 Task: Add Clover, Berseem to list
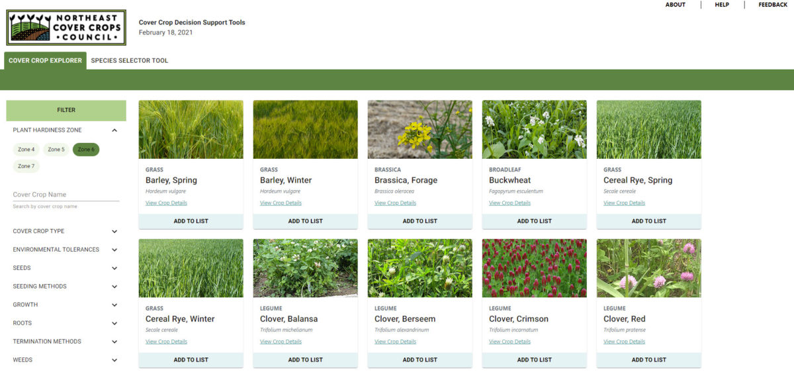point(420,360)
